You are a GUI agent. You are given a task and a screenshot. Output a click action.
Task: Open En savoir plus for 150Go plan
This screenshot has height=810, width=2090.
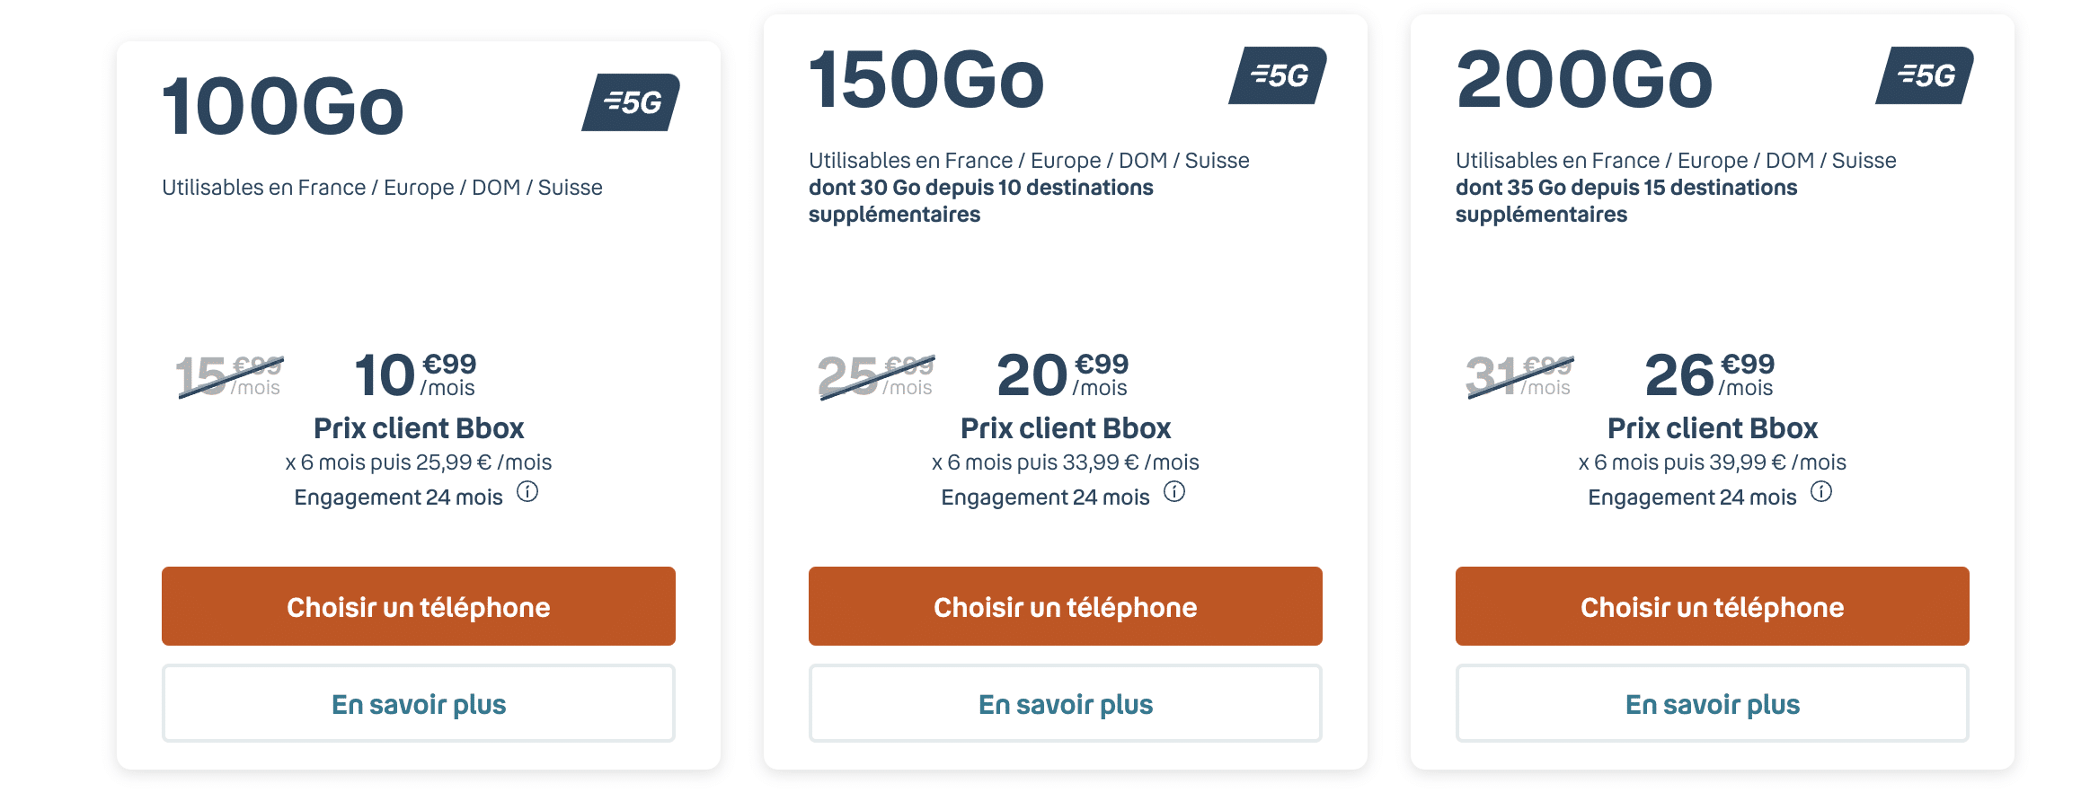[x=1066, y=703]
